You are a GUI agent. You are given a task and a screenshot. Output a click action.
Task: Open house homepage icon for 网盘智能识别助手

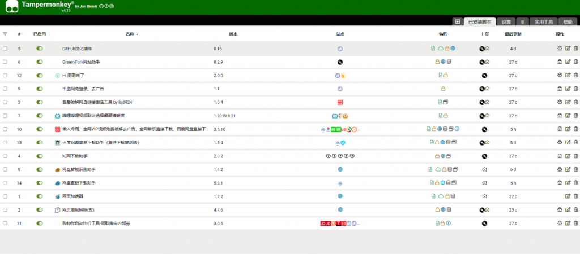pos(485,169)
